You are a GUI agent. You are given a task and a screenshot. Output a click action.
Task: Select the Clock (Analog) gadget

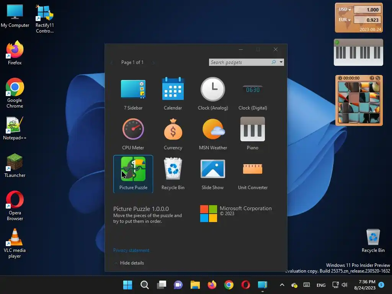[213, 94]
